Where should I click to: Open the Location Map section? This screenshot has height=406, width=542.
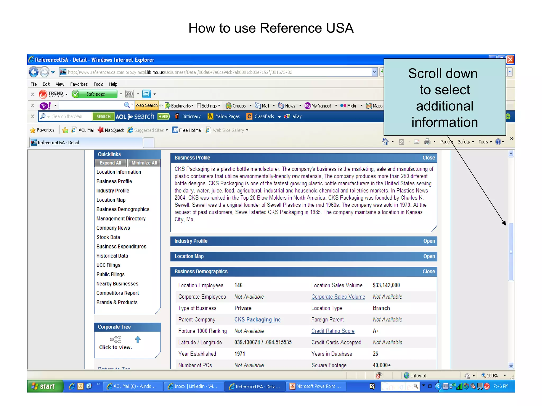coord(429,256)
